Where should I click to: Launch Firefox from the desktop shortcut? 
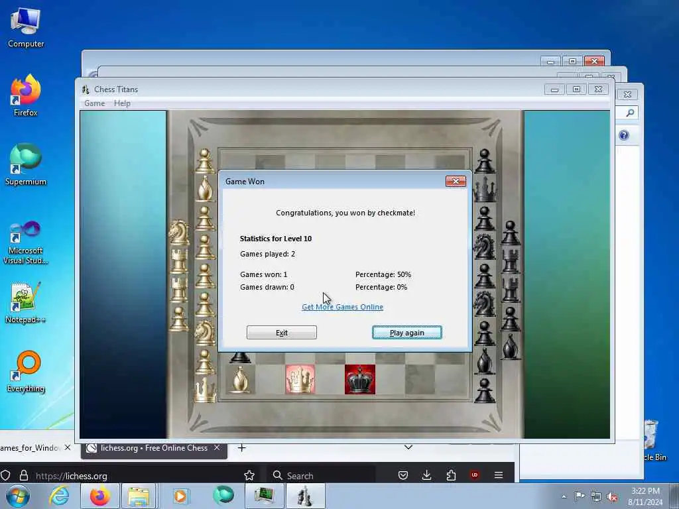26,95
